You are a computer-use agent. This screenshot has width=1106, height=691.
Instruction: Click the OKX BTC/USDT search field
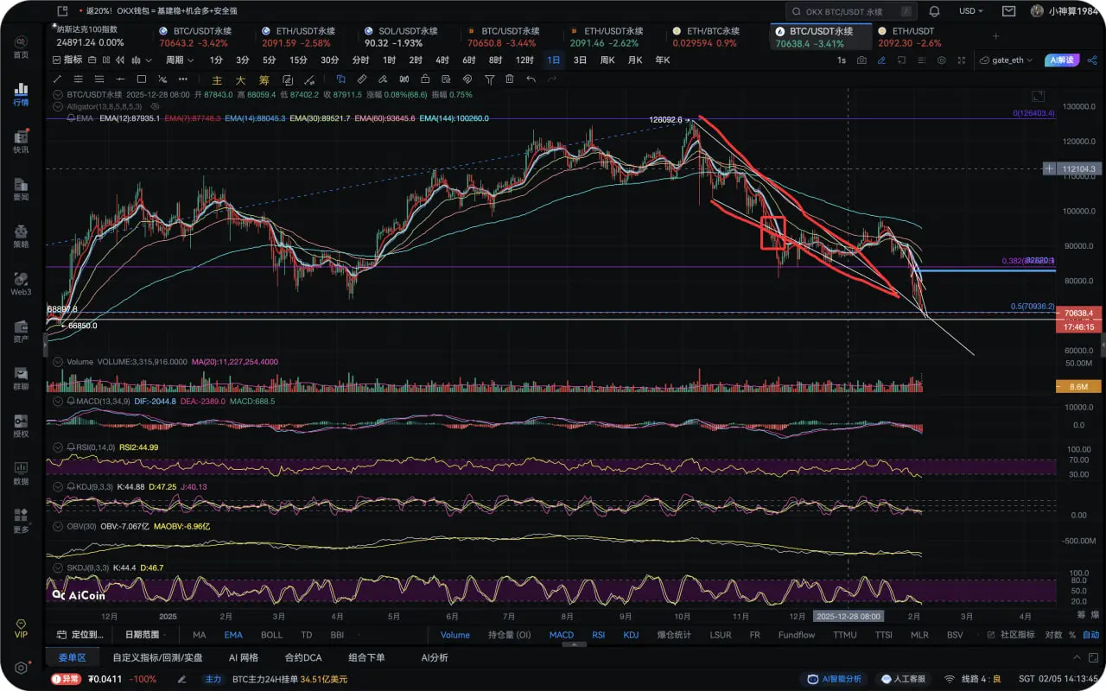851,11
